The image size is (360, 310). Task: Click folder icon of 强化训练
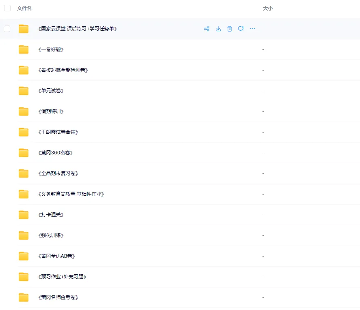click(x=24, y=235)
